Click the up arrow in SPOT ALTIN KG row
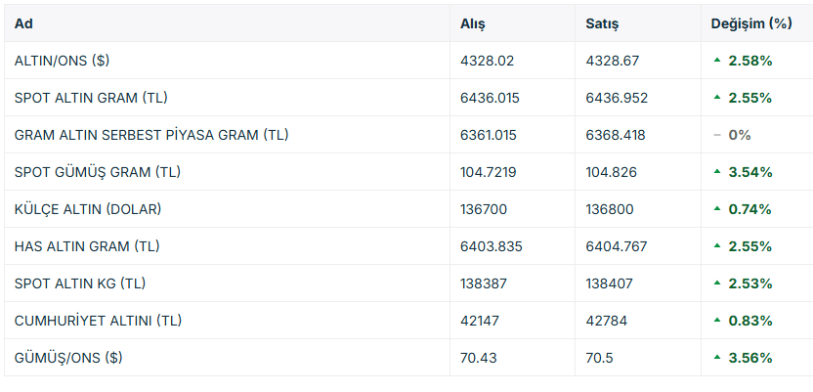 pos(717,283)
